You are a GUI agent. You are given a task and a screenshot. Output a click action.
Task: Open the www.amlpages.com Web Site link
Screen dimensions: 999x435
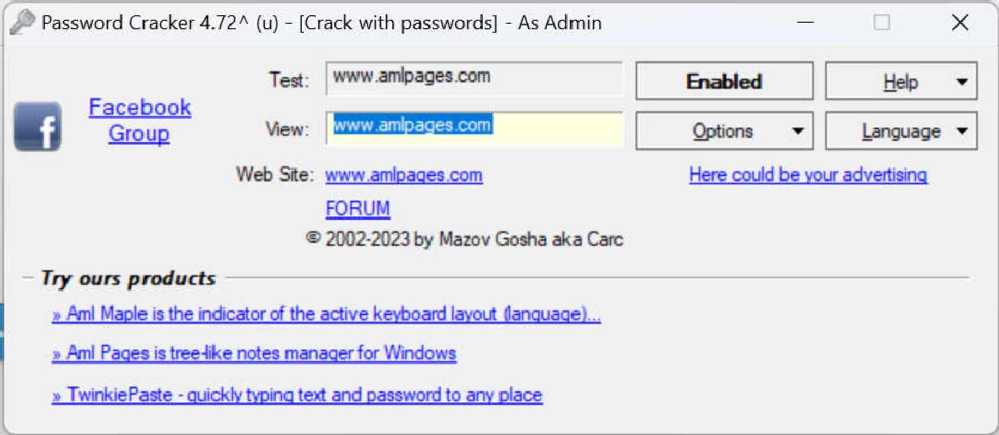click(x=404, y=175)
